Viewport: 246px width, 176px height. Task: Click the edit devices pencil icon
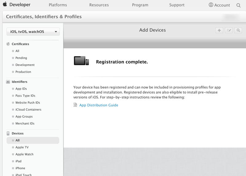click(x=229, y=30)
